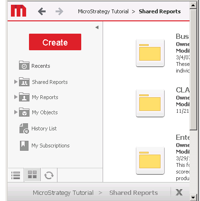Viewport: 200px width, 201px height.
Task: Expand the My Objects tree node
Action: click(16, 112)
